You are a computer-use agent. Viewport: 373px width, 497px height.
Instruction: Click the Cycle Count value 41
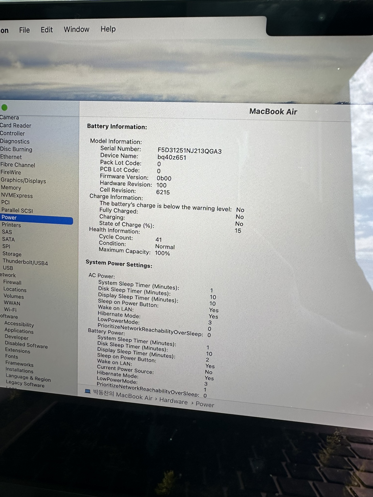point(159,240)
